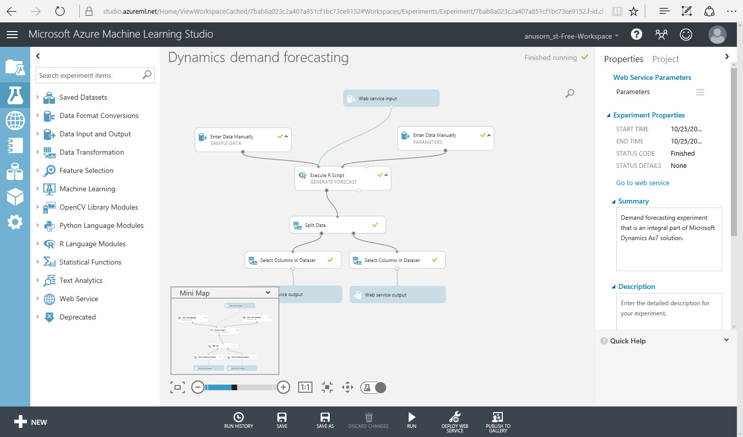The image size is (743, 437).
Task: Select the Execute R Script module
Action: coord(342,179)
